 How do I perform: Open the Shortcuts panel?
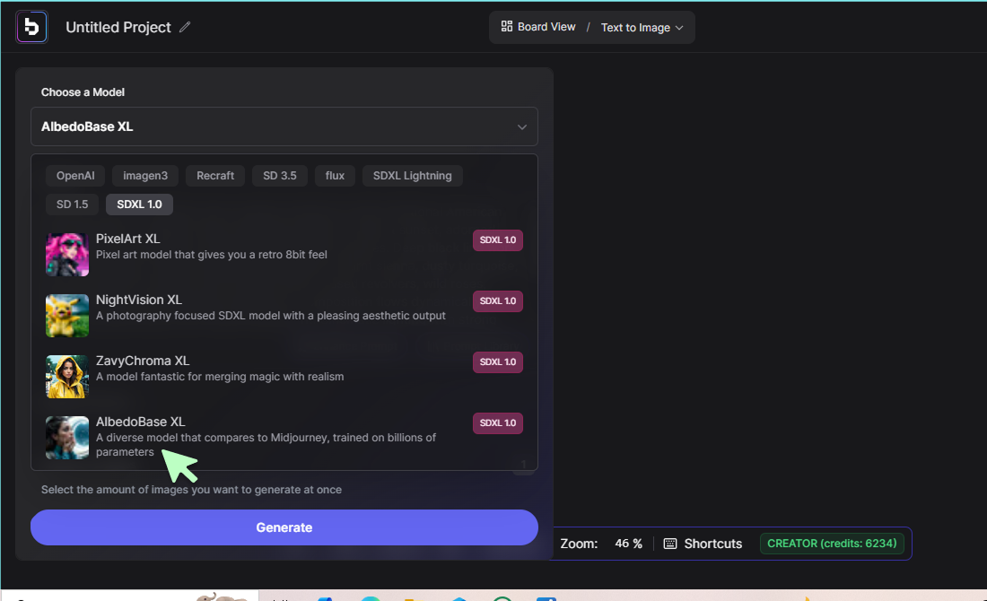703,544
